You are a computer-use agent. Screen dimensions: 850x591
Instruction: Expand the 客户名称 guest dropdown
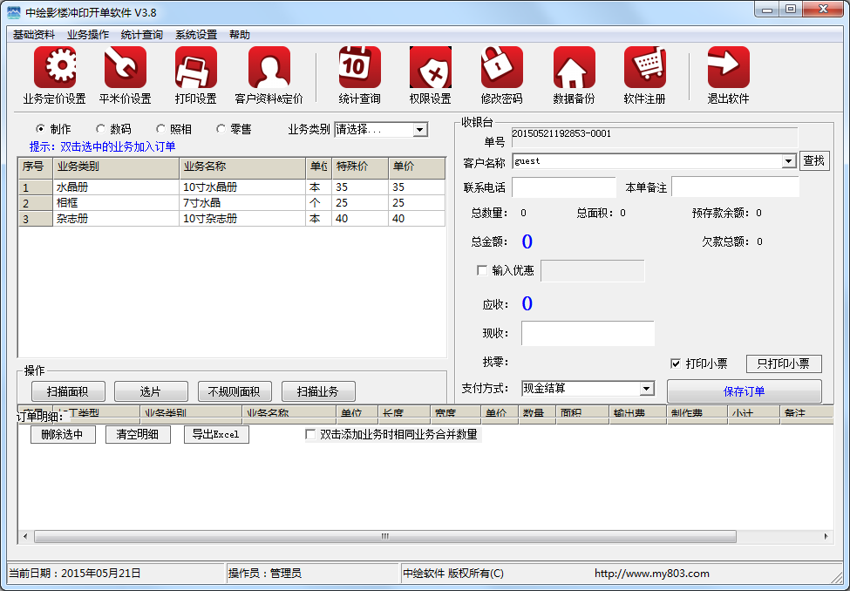pyautogui.click(x=789, y=161)
